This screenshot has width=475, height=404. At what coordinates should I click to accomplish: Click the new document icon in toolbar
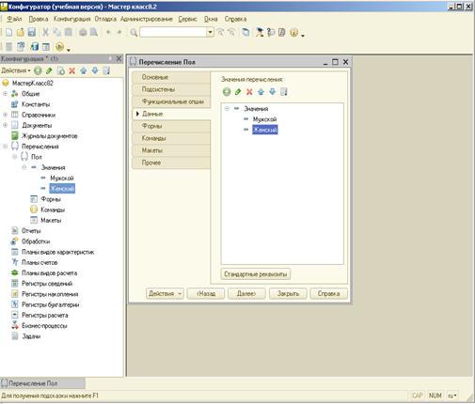pos(9,32)
